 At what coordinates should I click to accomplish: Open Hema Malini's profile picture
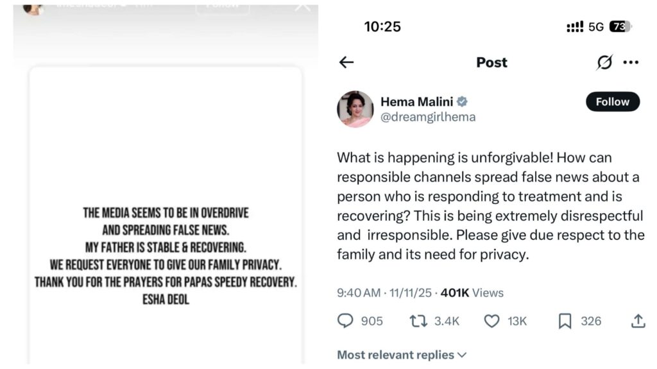355,109
